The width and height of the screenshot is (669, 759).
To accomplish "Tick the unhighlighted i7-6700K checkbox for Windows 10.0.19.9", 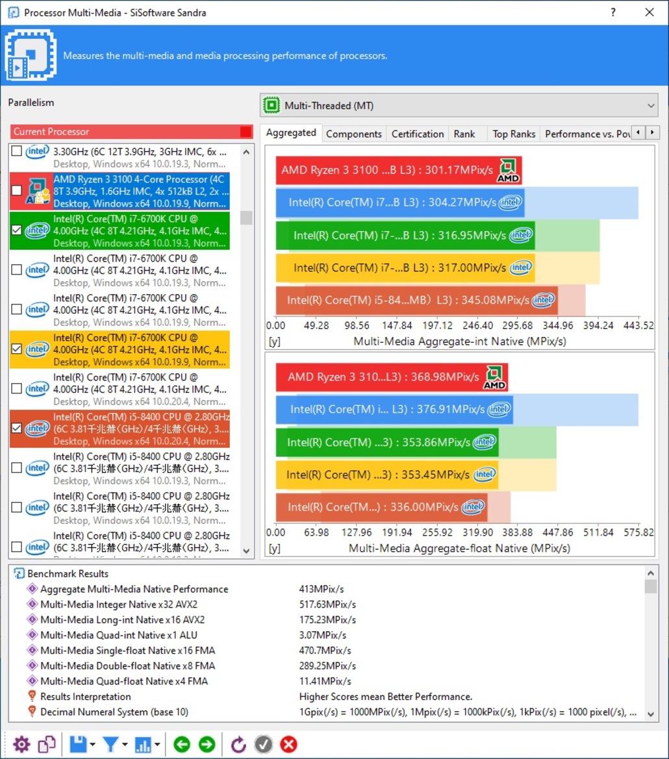I will tap(16, 309).
